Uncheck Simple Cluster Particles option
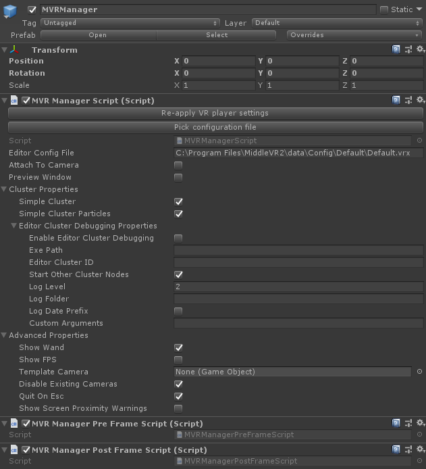The width and height of the screenshot is (426, 469). tap(178, 214)
